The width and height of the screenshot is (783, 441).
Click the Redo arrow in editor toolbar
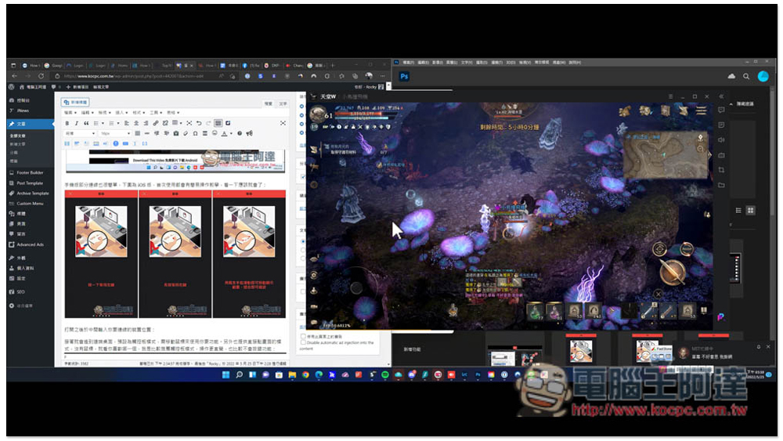pyautogui.click(x=208, y=123)
